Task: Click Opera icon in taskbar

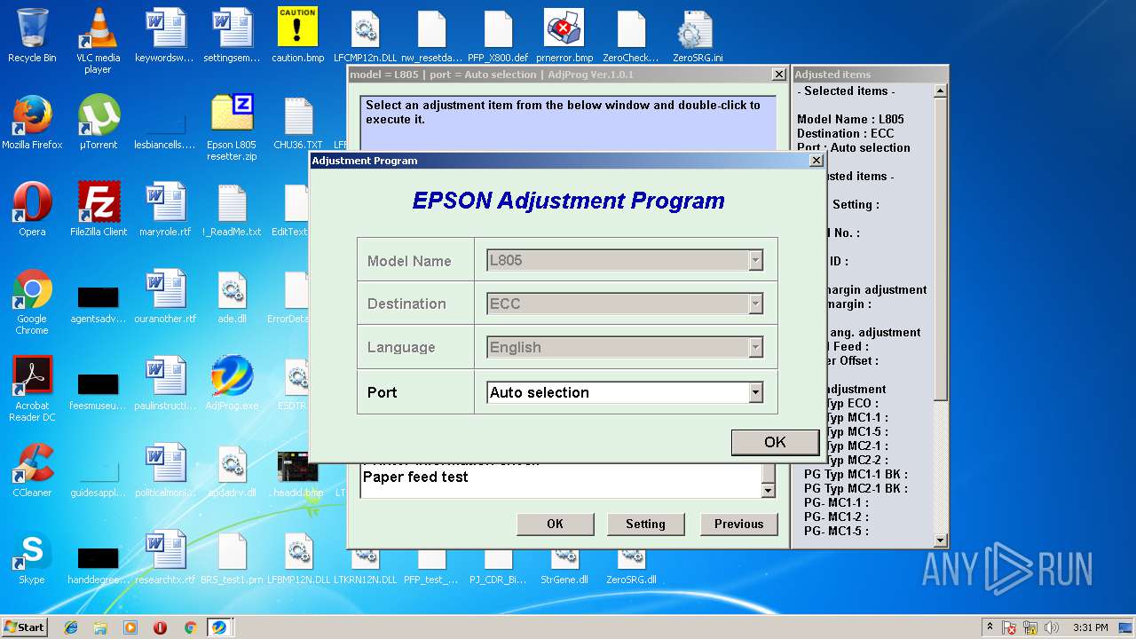Action: 160,627
